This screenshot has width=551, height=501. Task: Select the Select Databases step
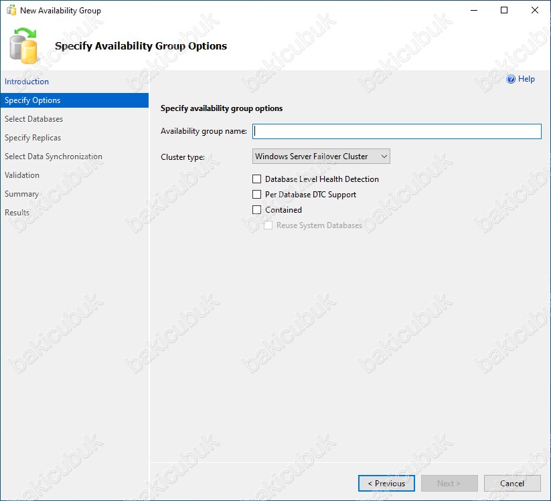(33, 119)
